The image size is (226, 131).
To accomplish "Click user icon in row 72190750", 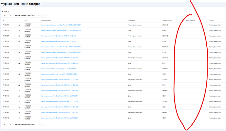I will (19, 74).
